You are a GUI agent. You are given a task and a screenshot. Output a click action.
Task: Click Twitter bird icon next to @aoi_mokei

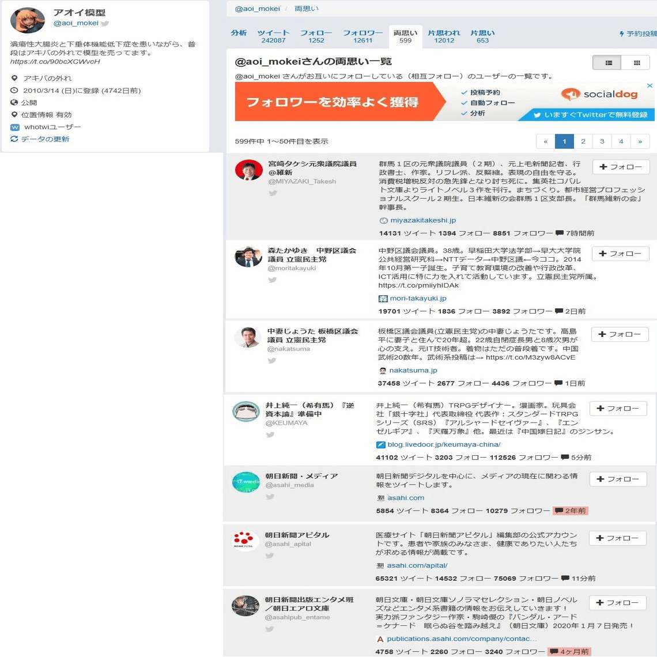(x=105, y=24)
